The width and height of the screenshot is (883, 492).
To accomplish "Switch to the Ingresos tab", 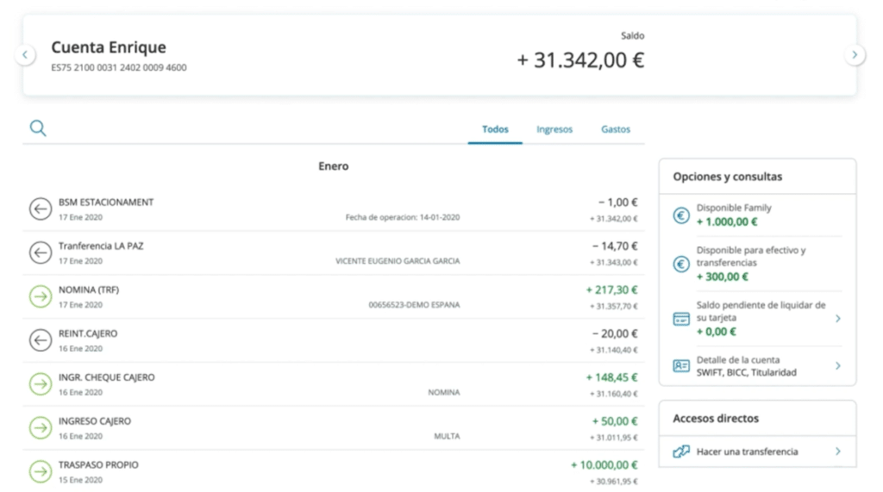I will [554, 129].
